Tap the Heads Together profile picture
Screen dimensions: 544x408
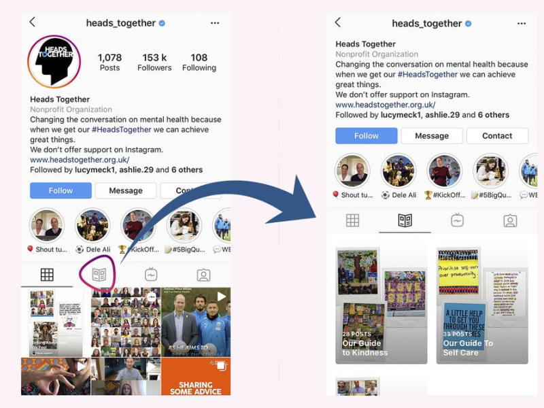point(54,61)
